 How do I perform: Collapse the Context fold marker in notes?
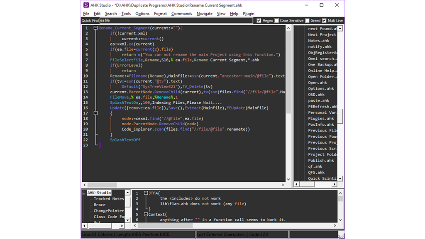click(x=146, y=215)
